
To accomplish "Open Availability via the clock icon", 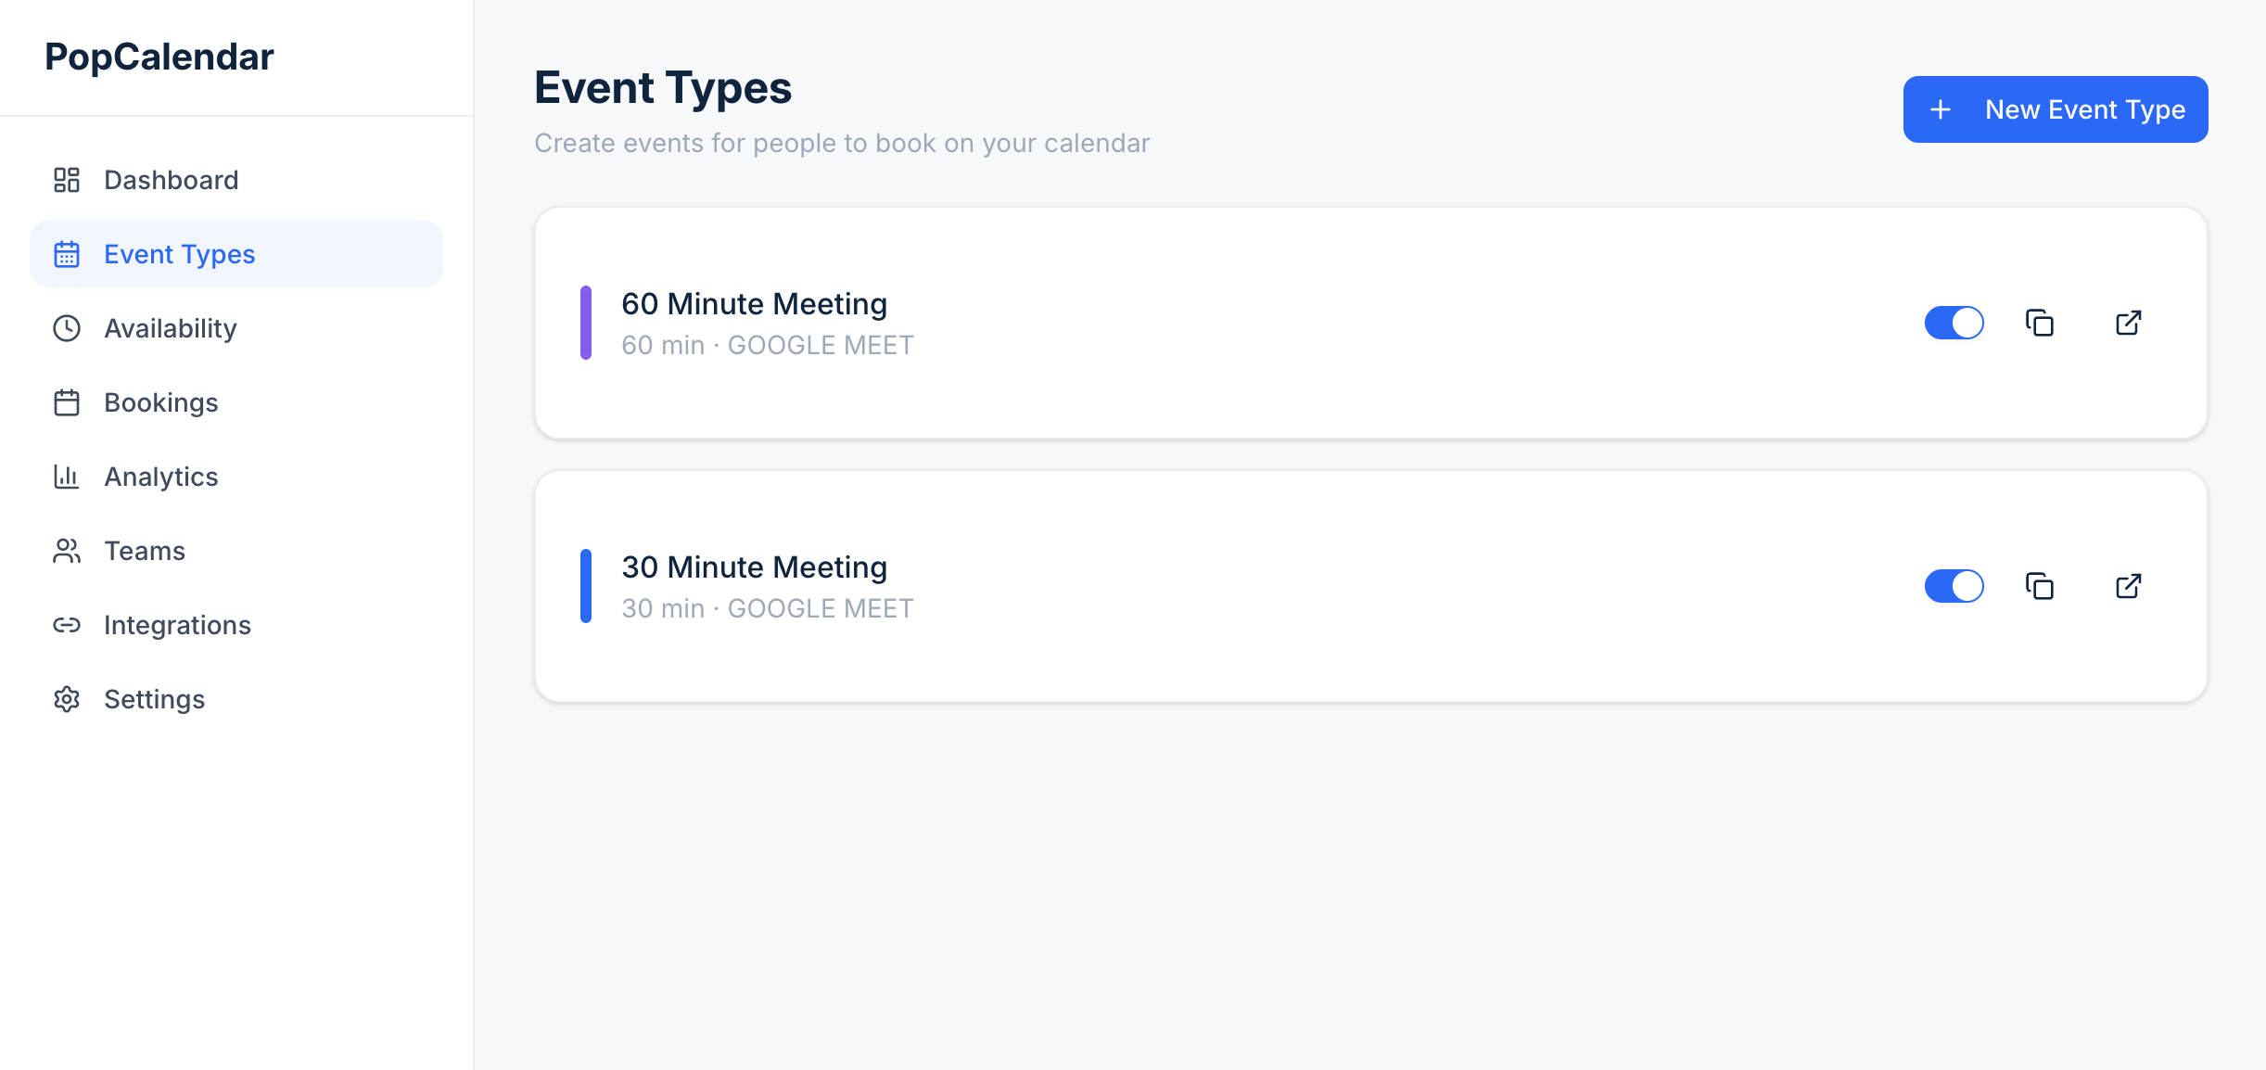I will tap(66, 328).
